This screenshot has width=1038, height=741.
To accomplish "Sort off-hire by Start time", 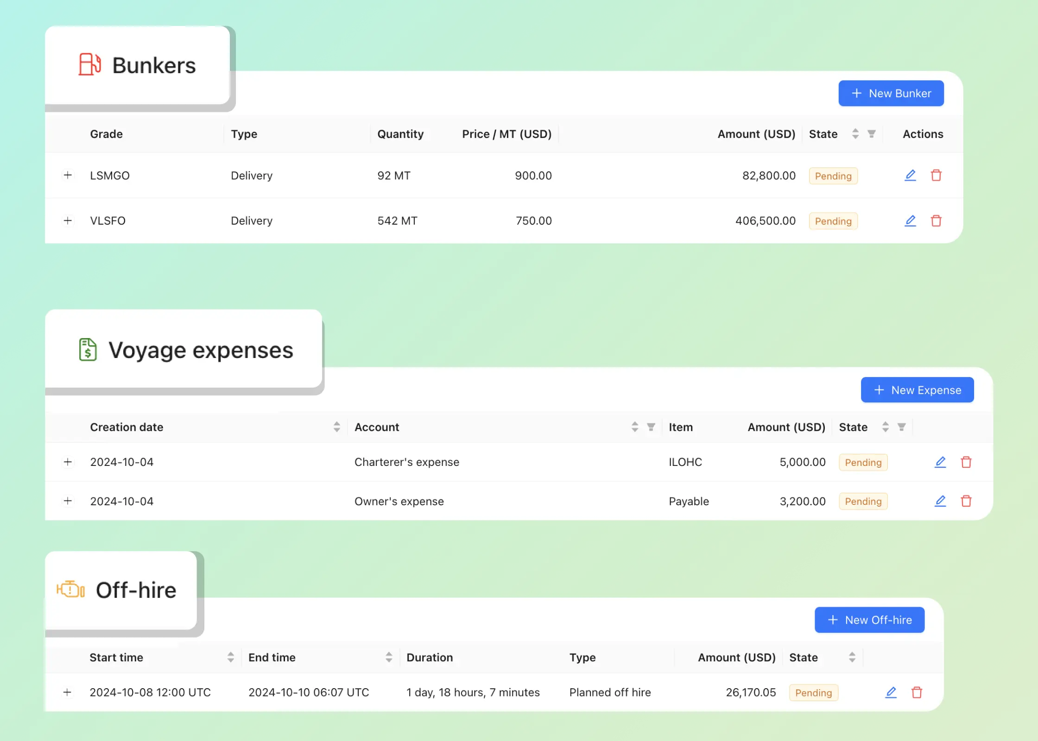I will point(230,657).
